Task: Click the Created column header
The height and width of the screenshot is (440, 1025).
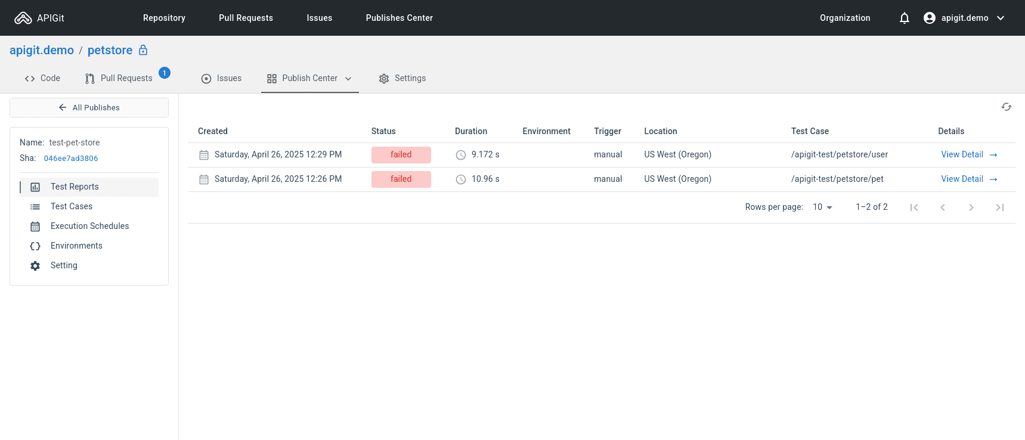Action: (213, 131)
